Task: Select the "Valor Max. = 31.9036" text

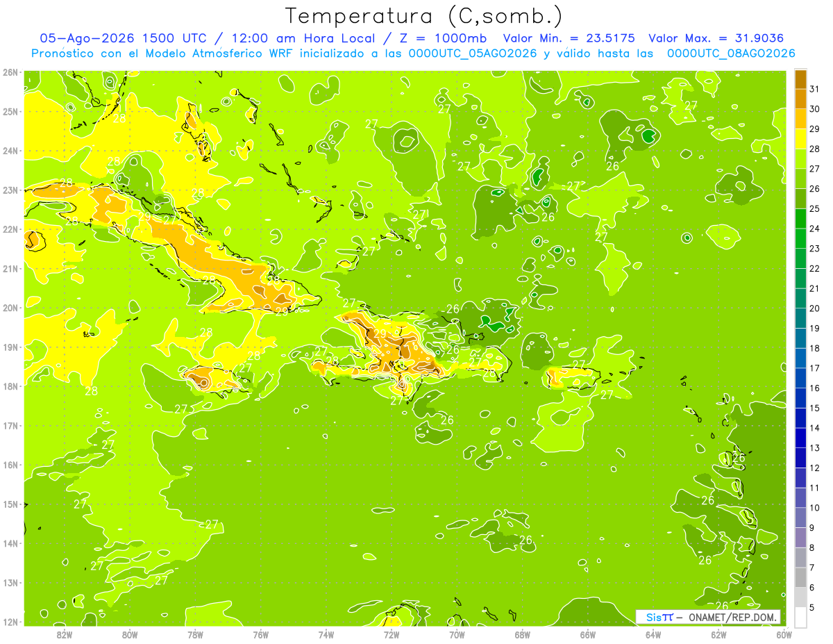Action: point(716,38)
